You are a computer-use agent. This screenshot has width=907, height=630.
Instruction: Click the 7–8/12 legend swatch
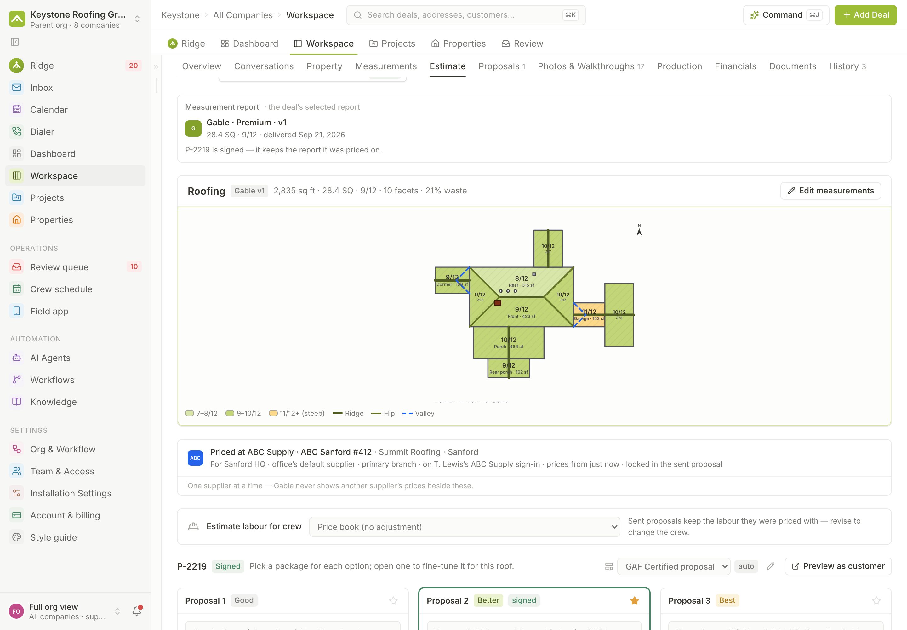coord(190,413)
